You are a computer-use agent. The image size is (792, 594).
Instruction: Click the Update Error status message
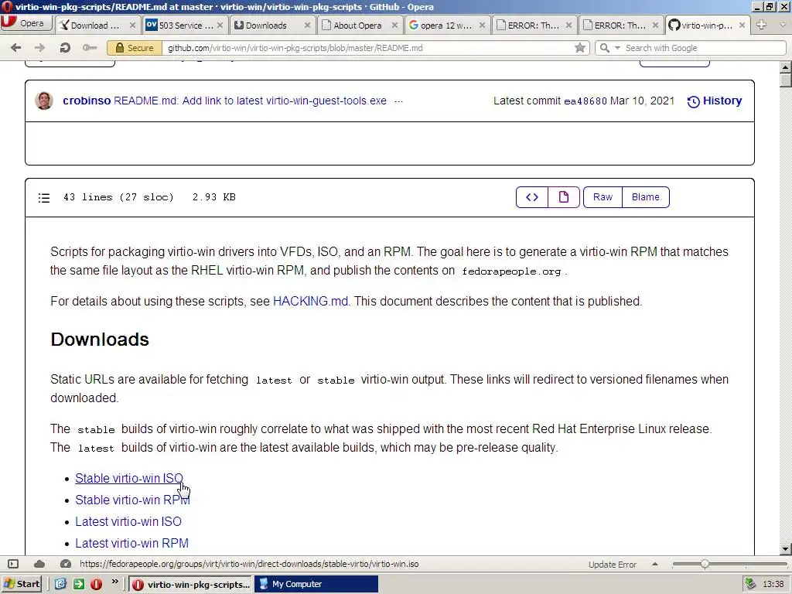pyautogui.click(x=613, y=565)
